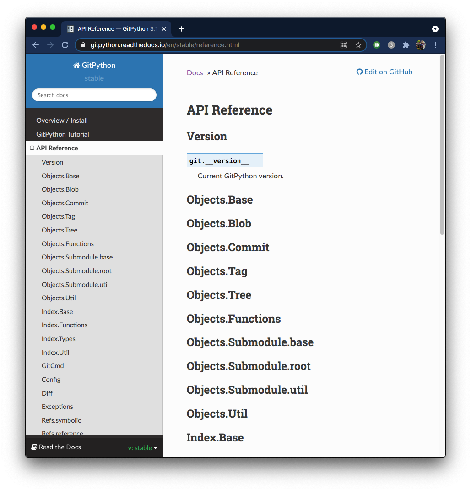
Task: Click the Objects.Commit content heading
Action: (x=228, y=247)
